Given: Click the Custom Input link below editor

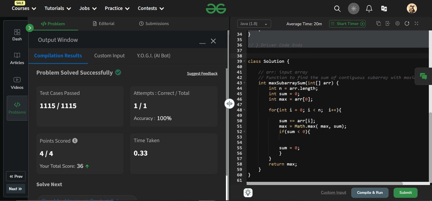Looking at the screenshot, I should pos(333,193).
